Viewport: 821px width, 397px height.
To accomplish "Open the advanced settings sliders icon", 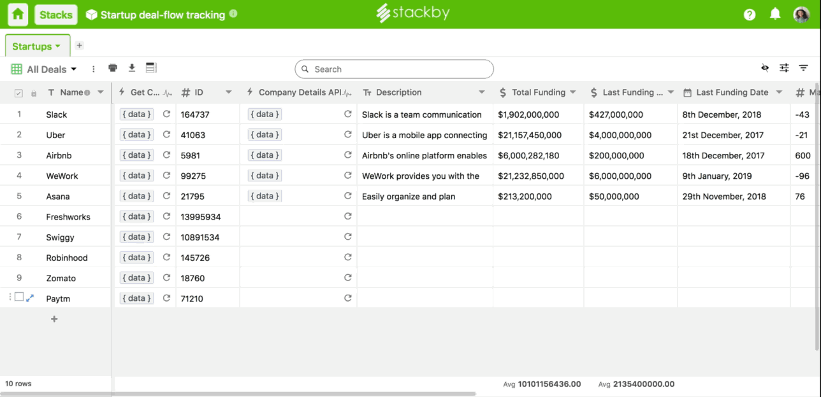I will [x=783, y=67].
